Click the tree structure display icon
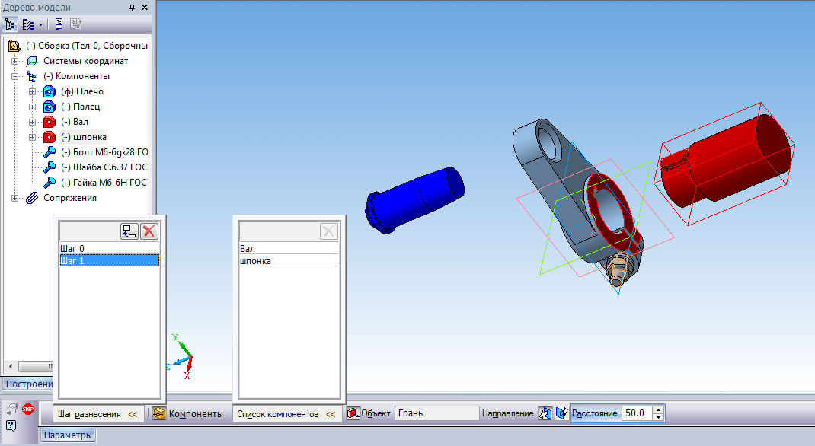Screen dimensions: 815x446 11,24
